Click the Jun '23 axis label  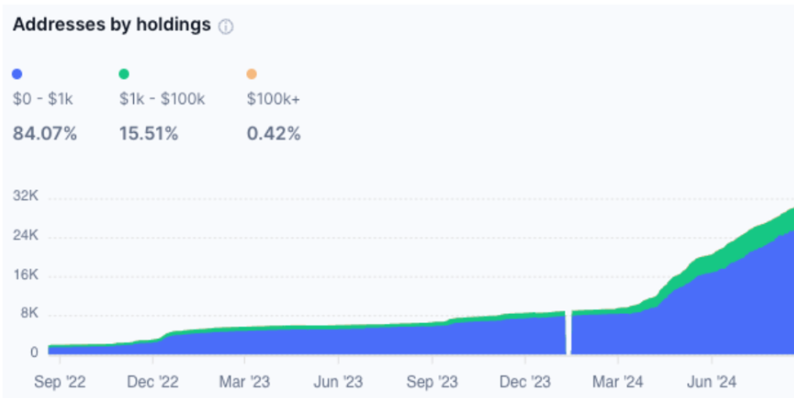pos(338,382)
